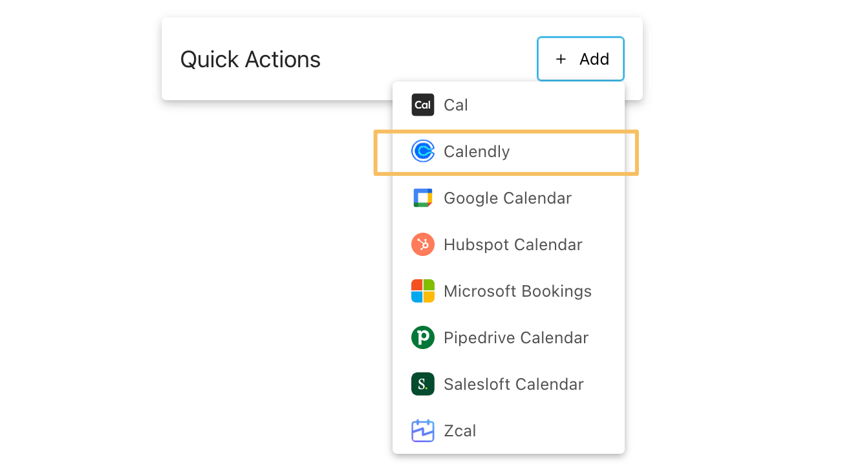Pick Google Calendar from the list
Image resolution: width=864 pixels, height=468 pixels.
(508, 198)
